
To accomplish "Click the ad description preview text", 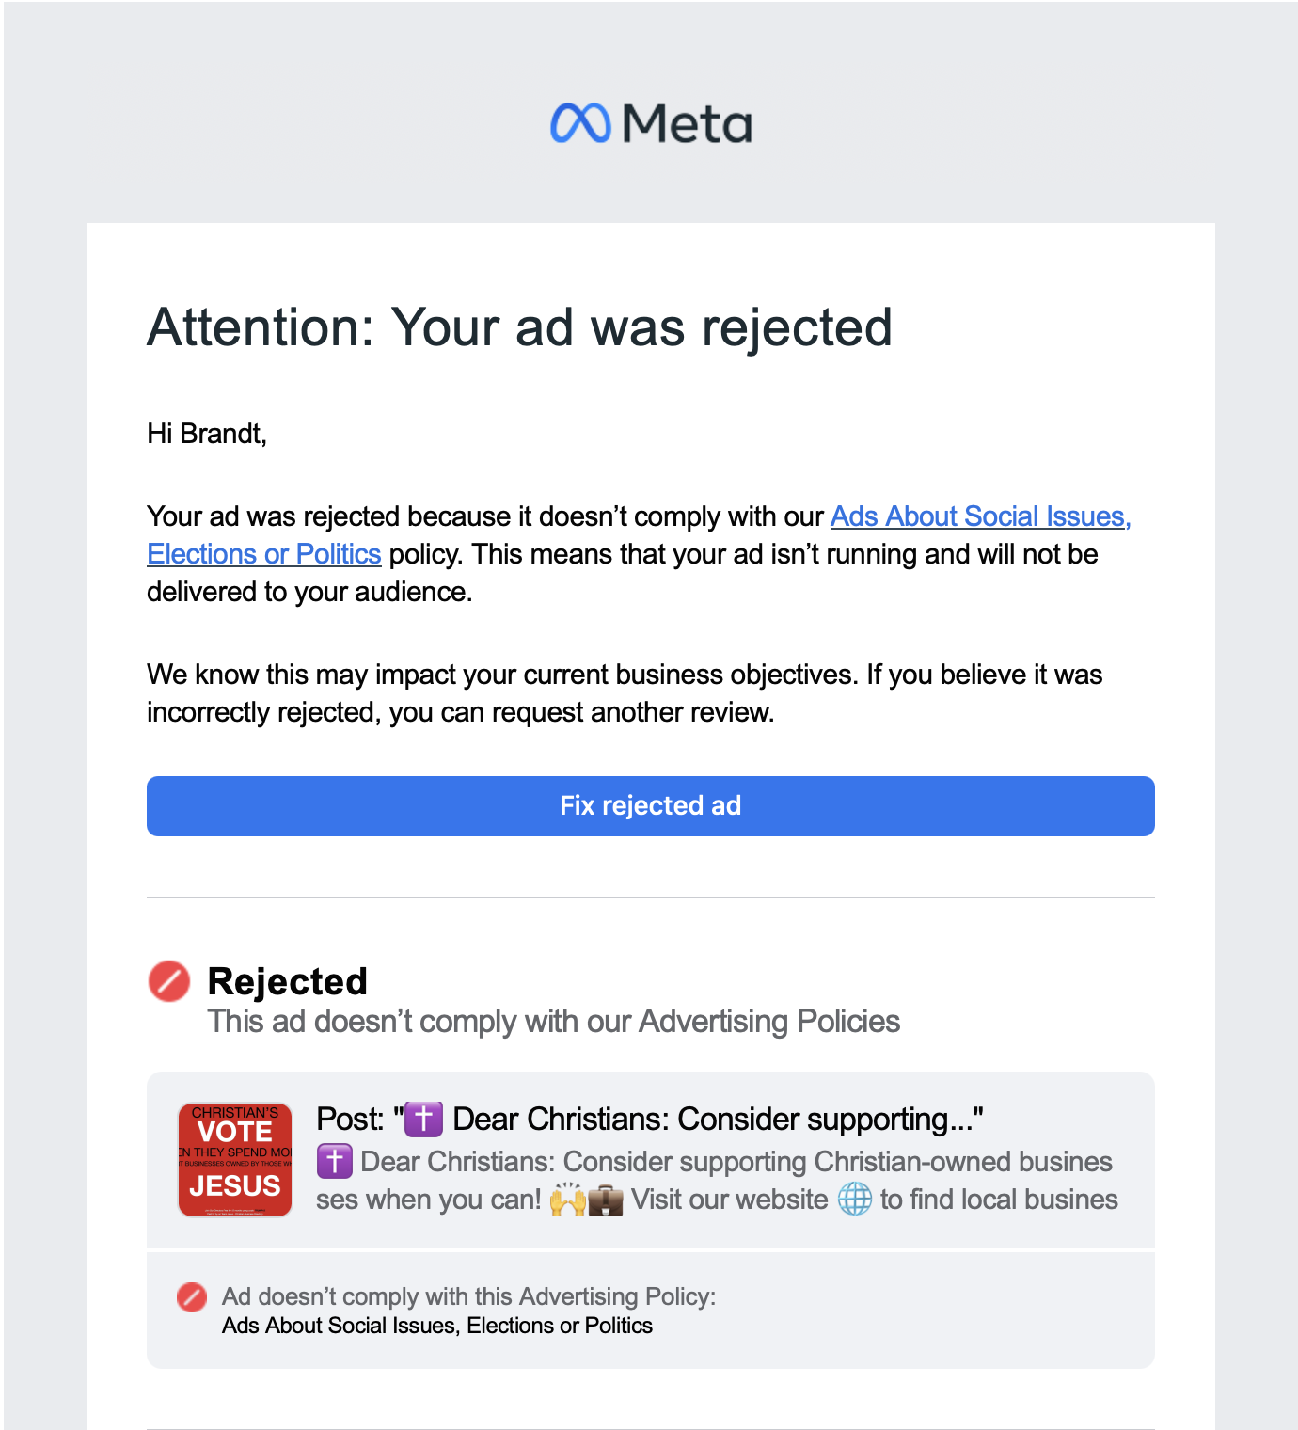I will pyautogui.click(x=717, y=1181).
